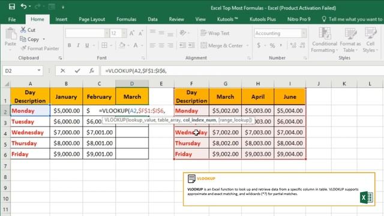Click col_index_num in the VLOOKUP tooltip
This screenshot has height=216, width=384.
coord(200,120)
